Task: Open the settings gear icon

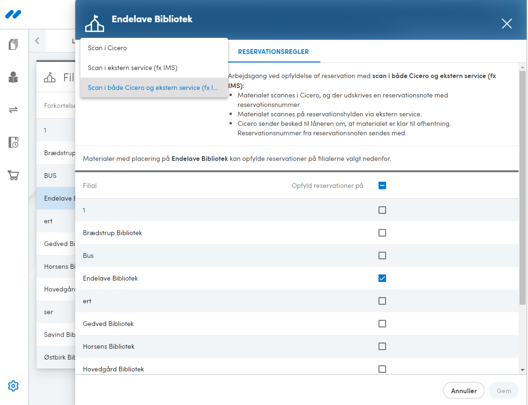Action: click(x=13, y=386)
